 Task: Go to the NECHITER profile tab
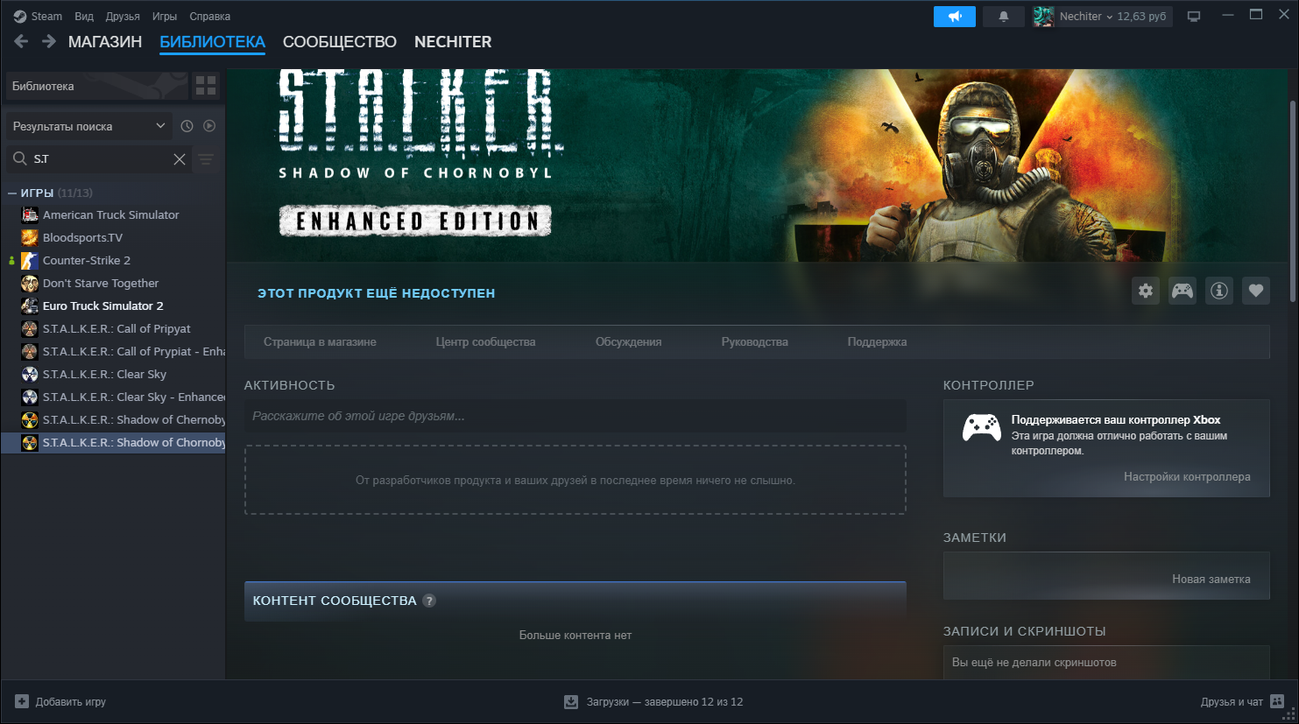pyautogui.click(x=453, y=42)
